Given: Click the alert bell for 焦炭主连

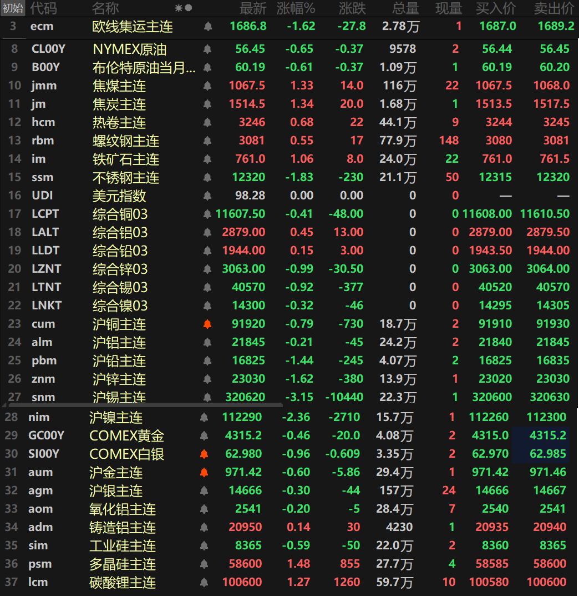Looking at the screenshot, I should click(x=207, y=104).
